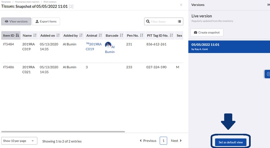Click the search magnifier icon
Viewport: 270px width, 148px height.
148,21
